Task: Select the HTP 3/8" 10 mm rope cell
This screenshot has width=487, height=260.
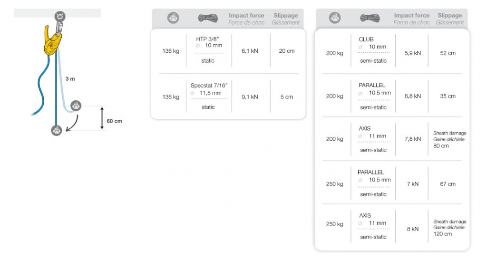Action: (209, 50)
